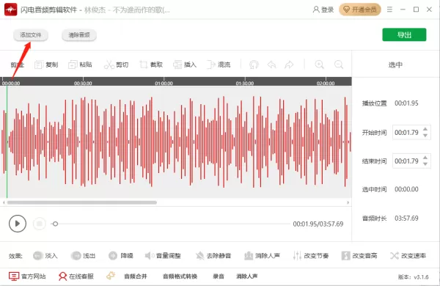Viewport: 440px width, 286px height.
Task: Open the 音量调整 volume adjustment
Action: (163, 256)
